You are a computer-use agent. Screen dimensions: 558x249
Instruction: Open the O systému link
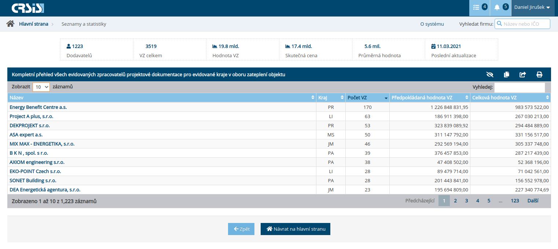[x=432, y=24]
